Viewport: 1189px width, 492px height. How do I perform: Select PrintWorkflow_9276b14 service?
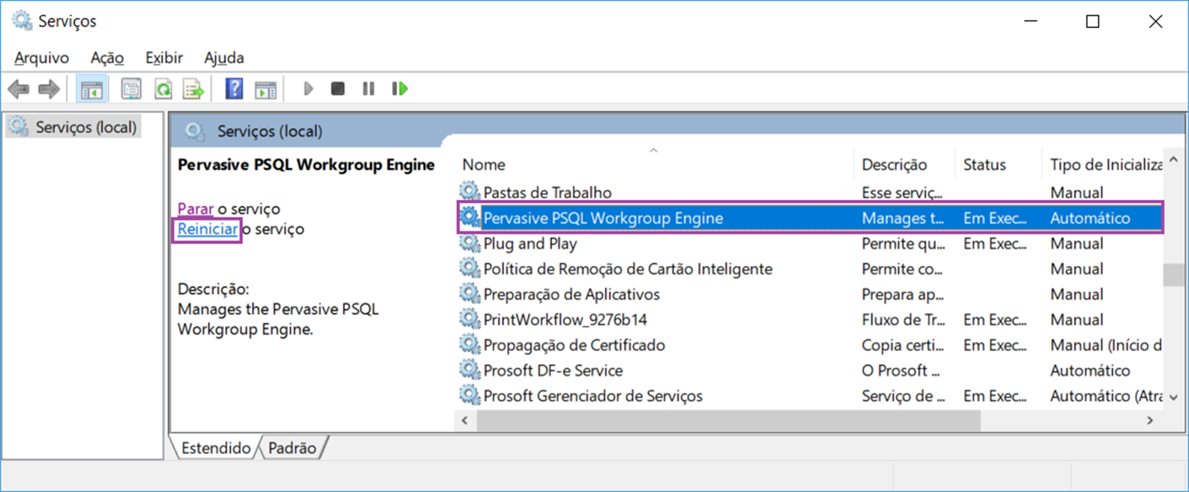click(x=809, y=319)
